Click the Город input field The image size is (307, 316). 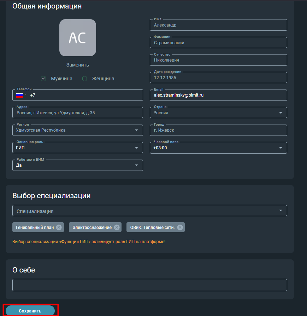click(x=218, y=130)
